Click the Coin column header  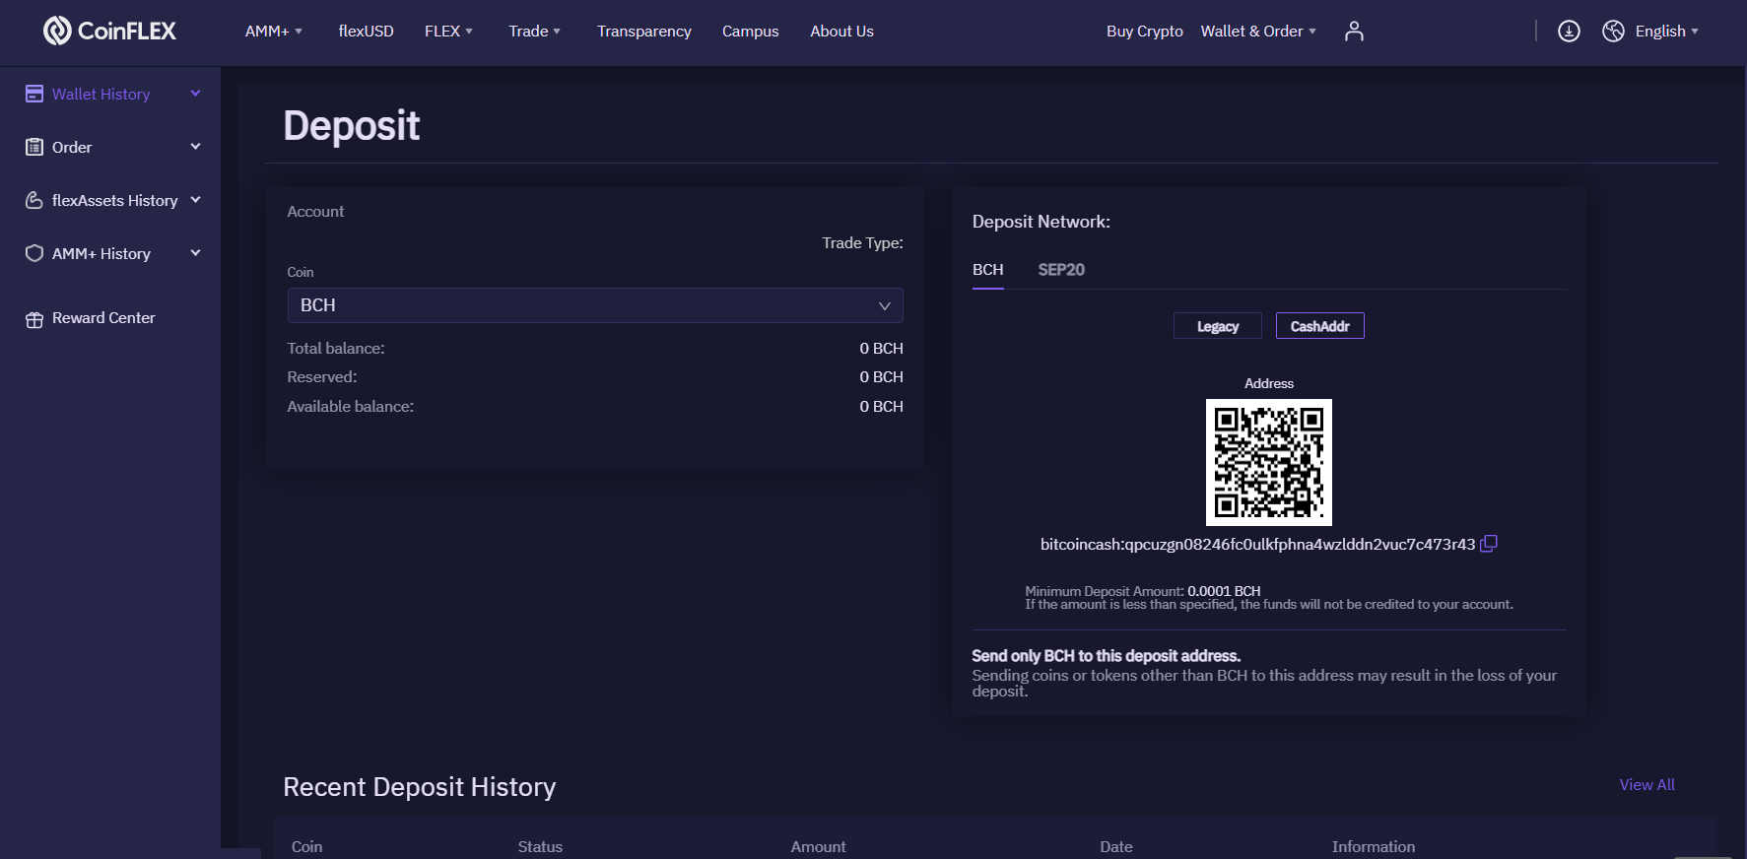307,846
